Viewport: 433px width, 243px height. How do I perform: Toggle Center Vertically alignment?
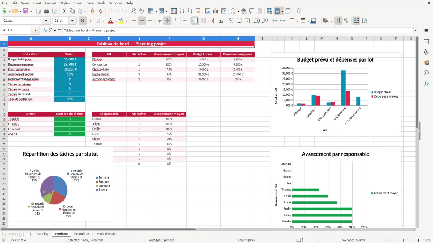click(x=167, y=21)
